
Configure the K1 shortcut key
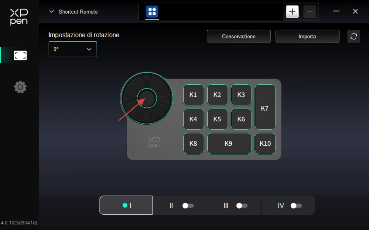point(193,95)
